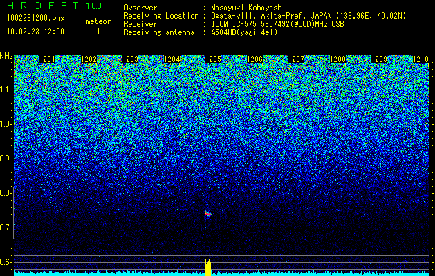Click the 0.9 kHz axis label
The height and width of the screenshot is (276, 435).
(6, 159)
